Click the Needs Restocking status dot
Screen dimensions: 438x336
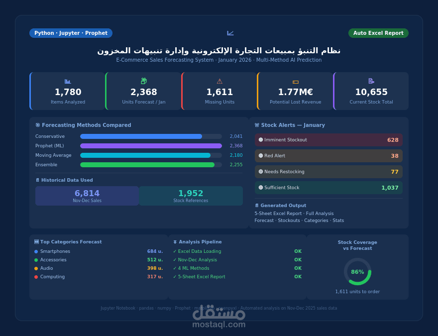click(x=261, y=172)
